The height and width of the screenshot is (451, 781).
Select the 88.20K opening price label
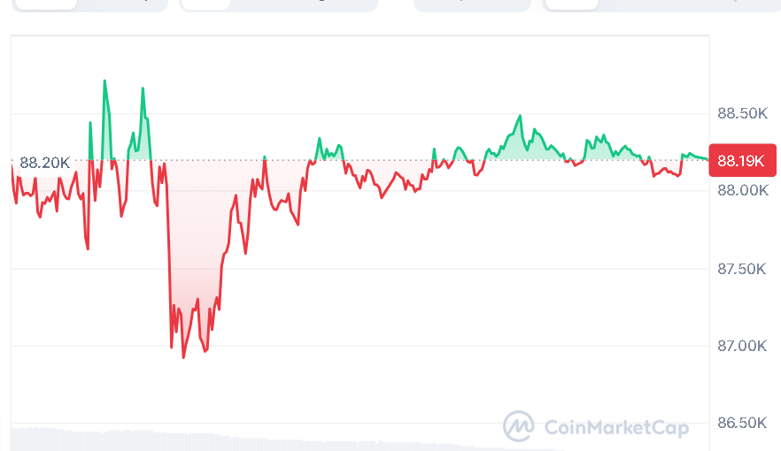click(44, 163)
